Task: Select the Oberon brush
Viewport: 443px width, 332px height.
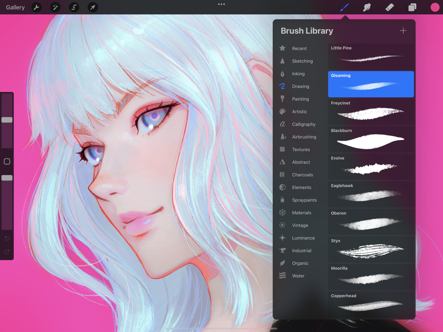Action: coord(371,222)
